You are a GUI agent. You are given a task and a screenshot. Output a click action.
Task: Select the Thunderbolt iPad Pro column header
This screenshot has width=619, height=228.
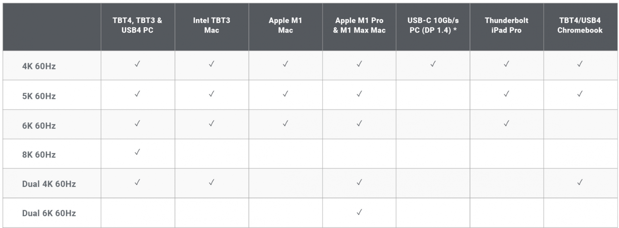[x=507, y=25]
